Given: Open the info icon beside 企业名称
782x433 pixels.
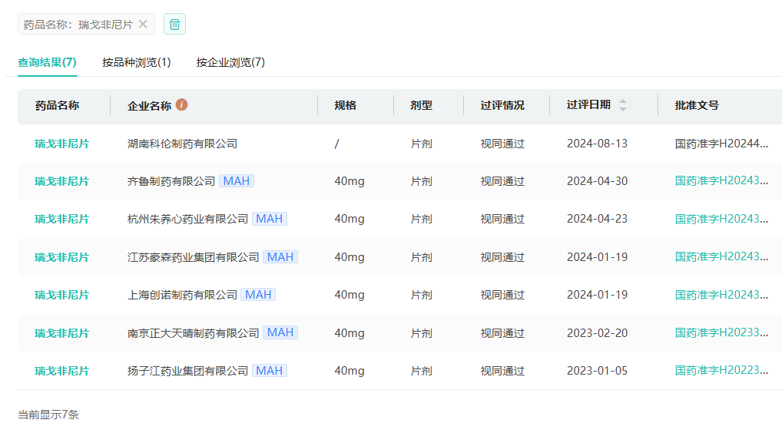Looking at the screenshot, I should (x=181, y=104).
